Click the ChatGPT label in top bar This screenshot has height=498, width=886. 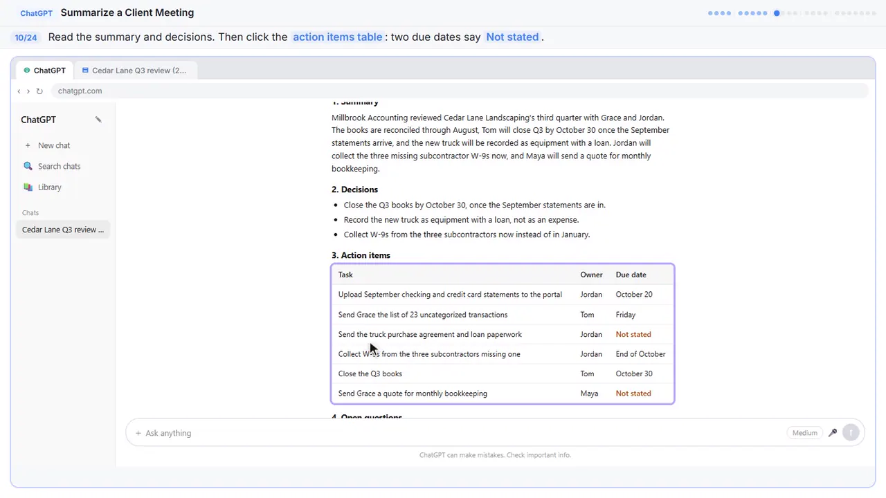(x=37, y=13)
